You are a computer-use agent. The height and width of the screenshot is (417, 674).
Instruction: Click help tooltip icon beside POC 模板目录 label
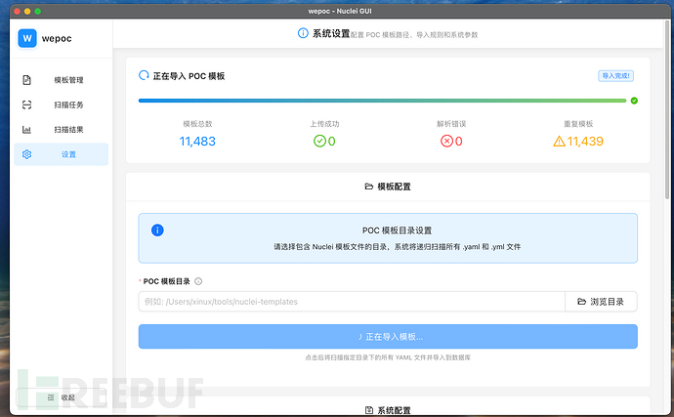point(198,281)
